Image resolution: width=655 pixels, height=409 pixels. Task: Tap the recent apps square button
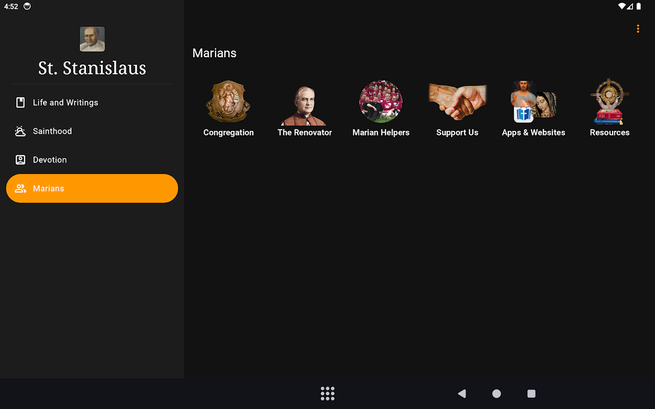[531, 394]
